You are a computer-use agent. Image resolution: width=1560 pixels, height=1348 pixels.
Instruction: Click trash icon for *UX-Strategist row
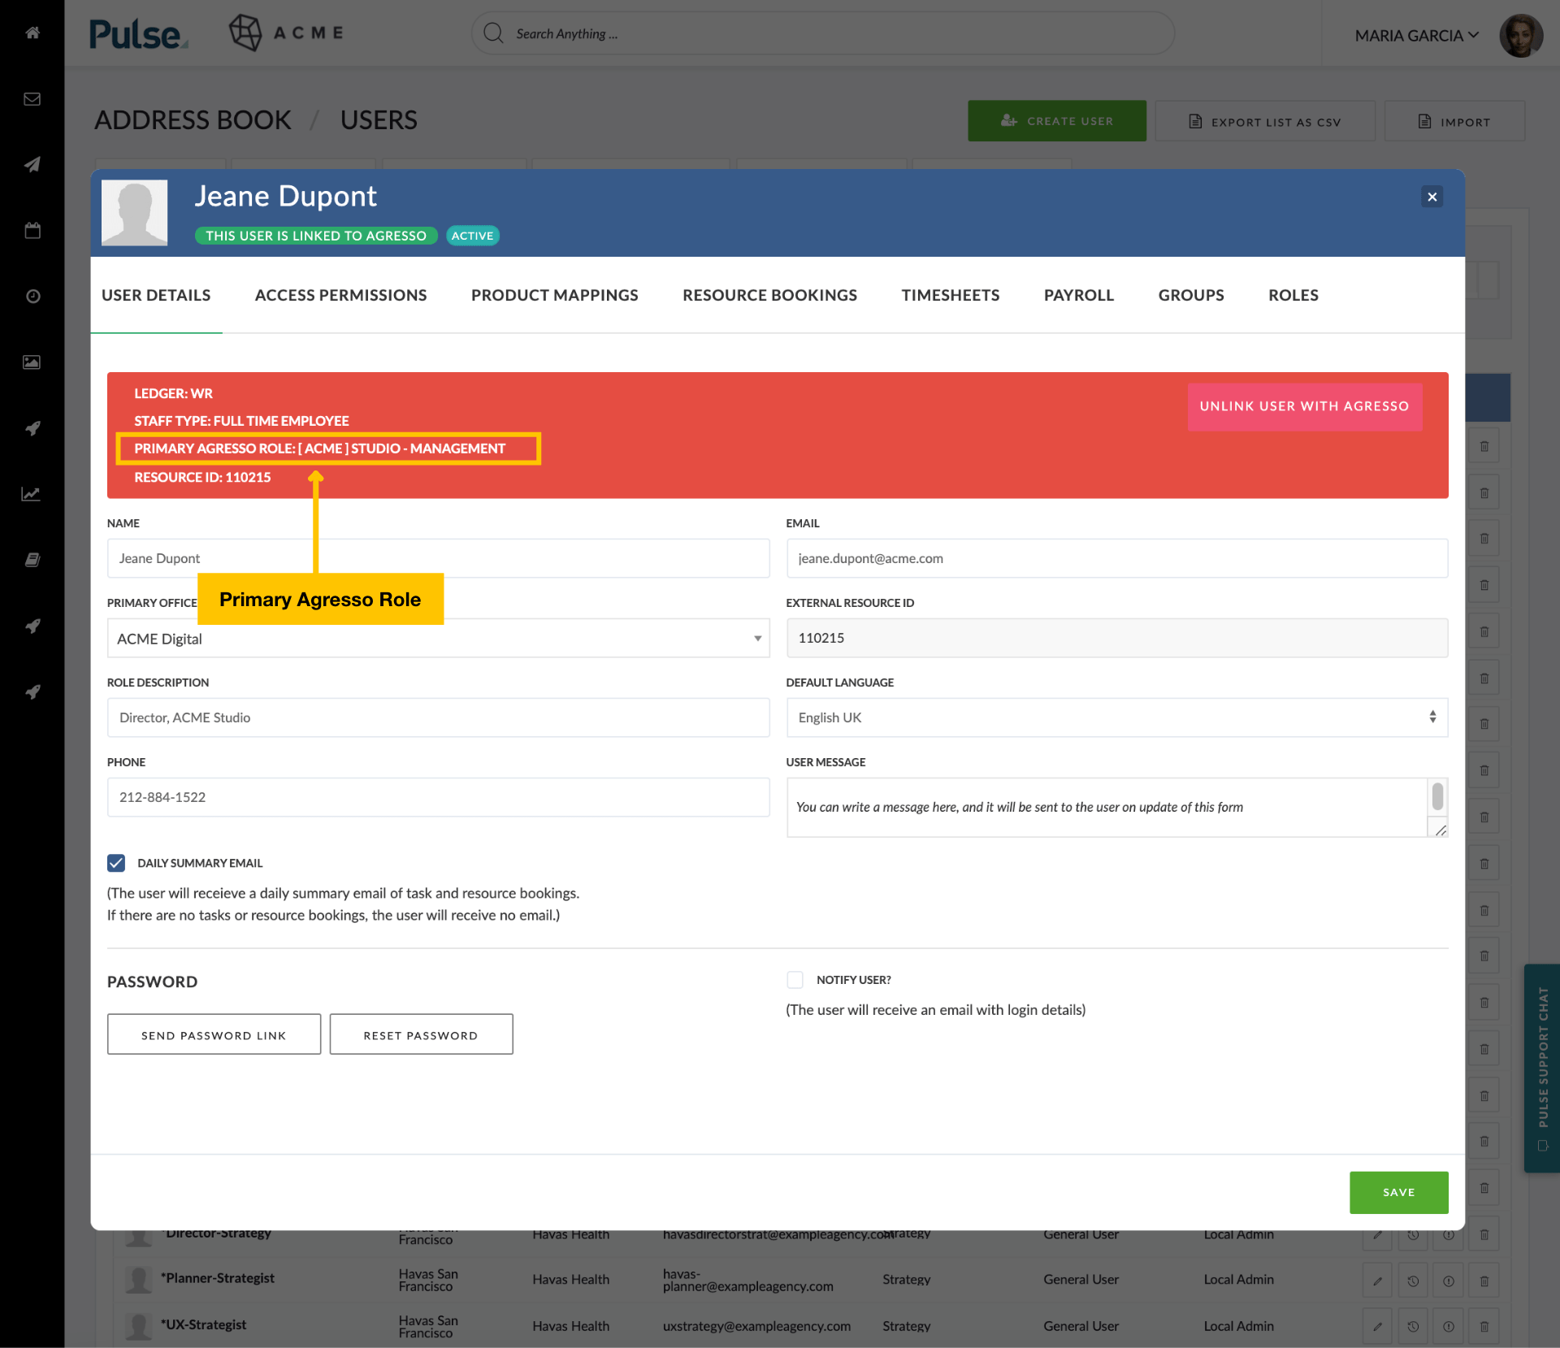click(x=1484, y=1326)
